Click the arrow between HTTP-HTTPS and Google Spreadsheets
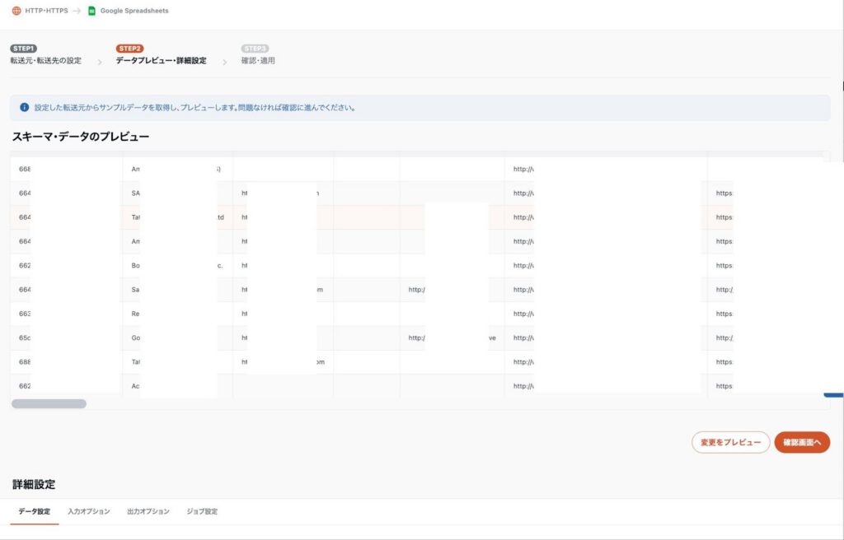Image resolution: width=844 pixels, height=540 pixels. coord(76,11)
